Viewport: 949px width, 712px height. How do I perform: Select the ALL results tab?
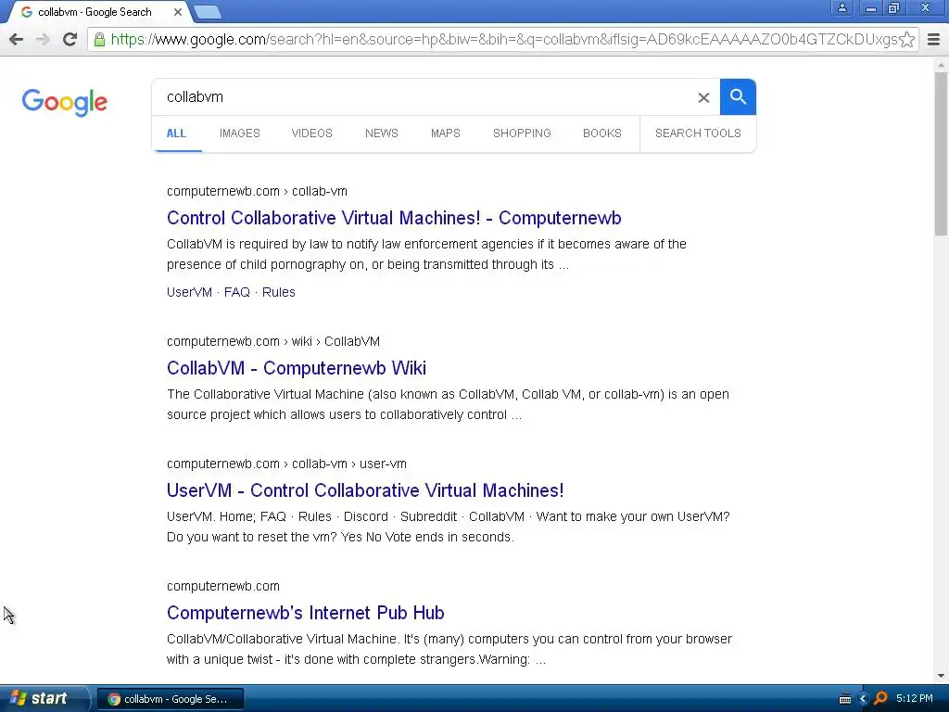click(176, 133)
